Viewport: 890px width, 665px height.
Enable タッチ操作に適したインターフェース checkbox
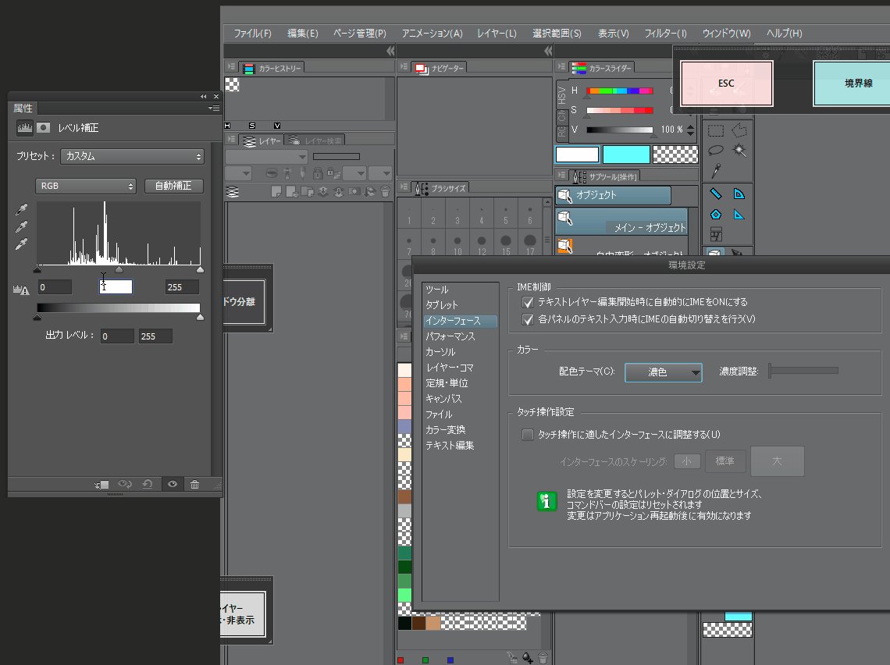(x=527, y=435)
